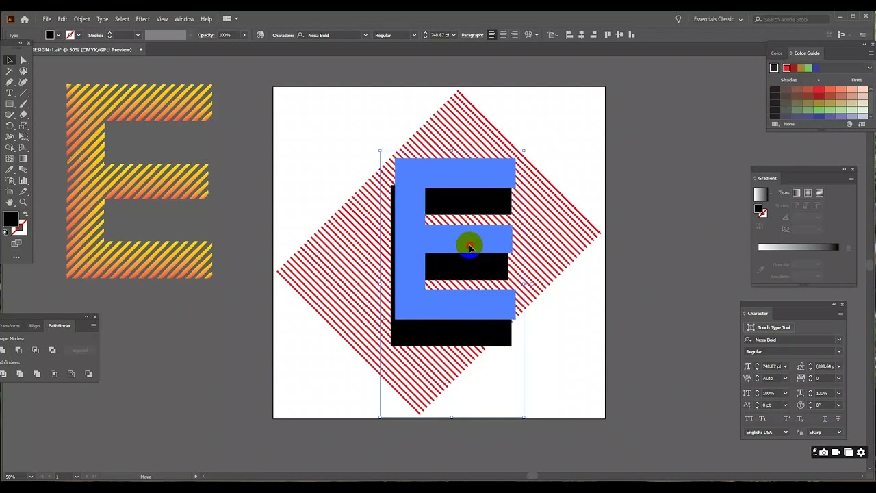Select the Eyedropper tool
876x493 pixels.
10,169
